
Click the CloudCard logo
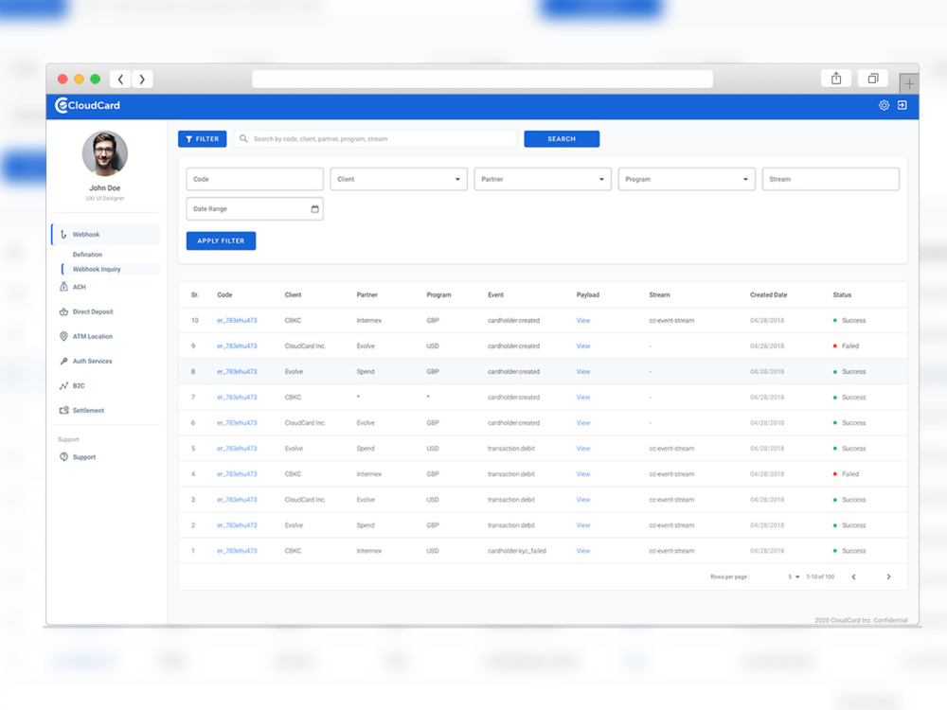click(x=87, y=105)
